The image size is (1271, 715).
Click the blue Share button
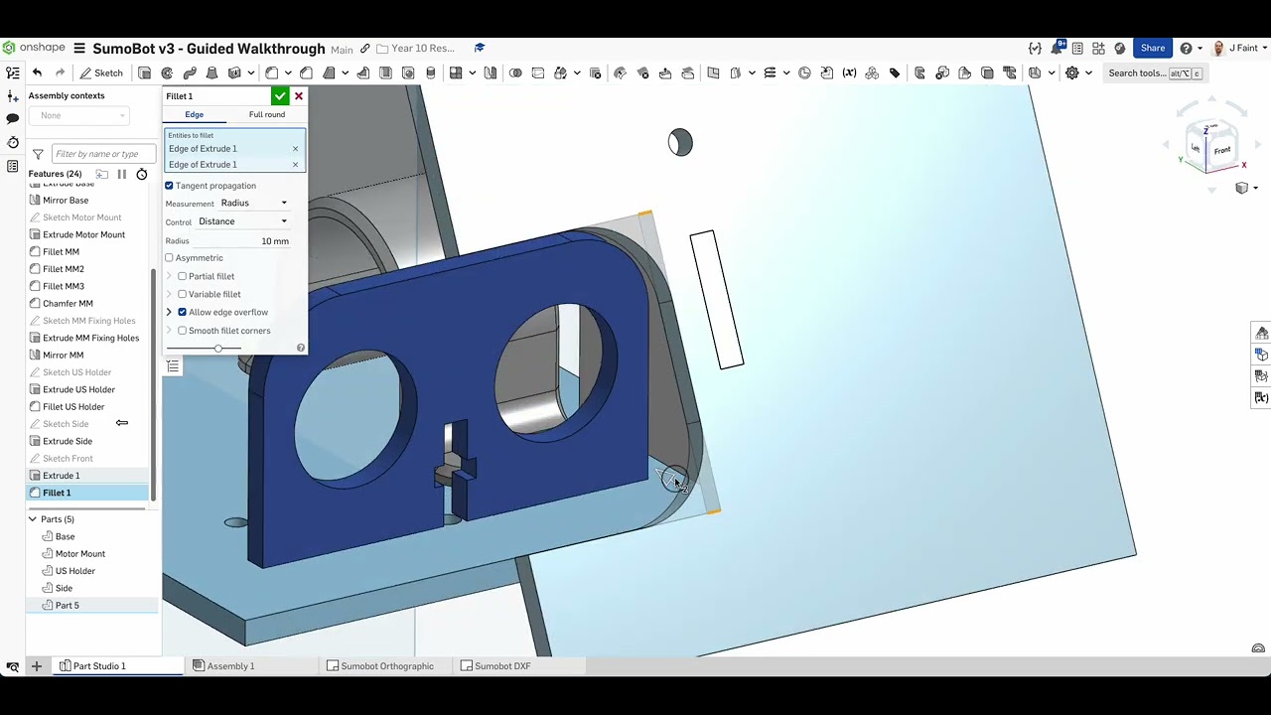point(1153,48)
